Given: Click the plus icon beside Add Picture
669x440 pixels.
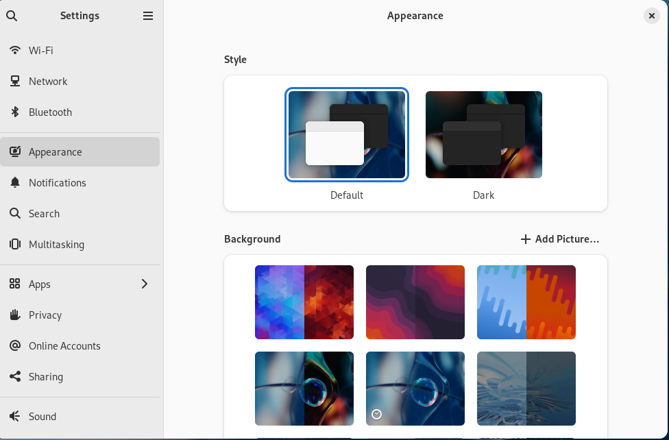Looking at the screenshot, I should [526, 239].
